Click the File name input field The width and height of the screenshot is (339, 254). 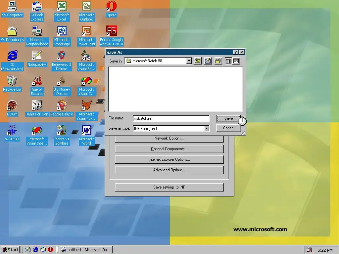[x=171, y=118]
